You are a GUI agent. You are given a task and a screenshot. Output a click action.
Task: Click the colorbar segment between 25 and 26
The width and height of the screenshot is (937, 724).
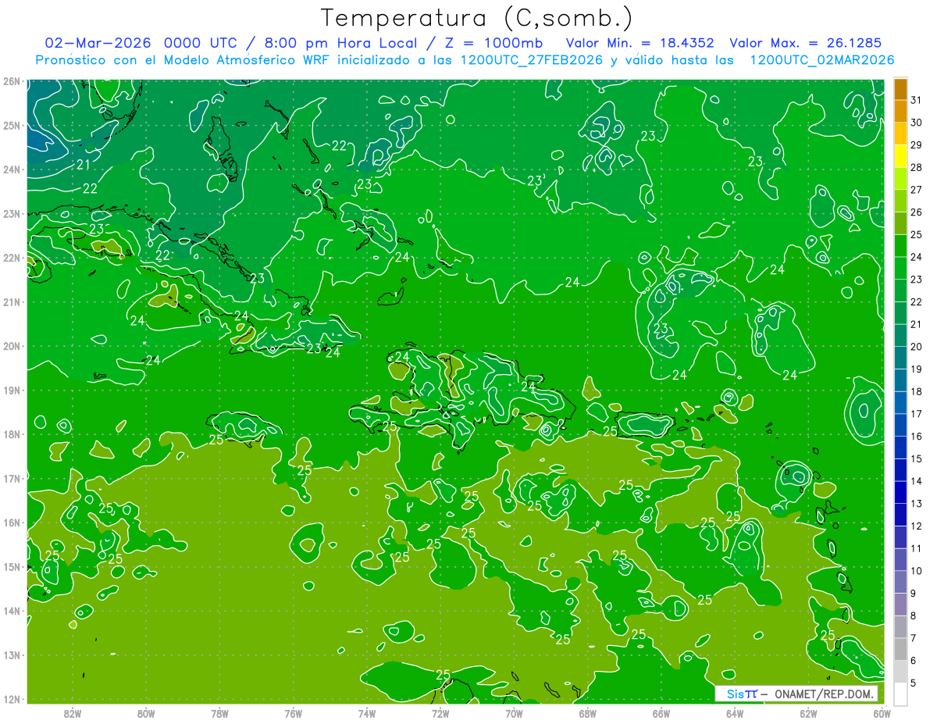(900, 223)
